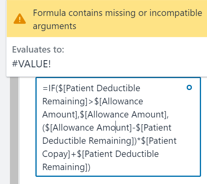207x184 pixels.
Task: Click the #VALUE! evaluation result
Action: pyautogui.click(x=31, y=64)
